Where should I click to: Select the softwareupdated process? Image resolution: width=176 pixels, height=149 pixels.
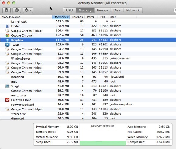(x=88, y=105)
